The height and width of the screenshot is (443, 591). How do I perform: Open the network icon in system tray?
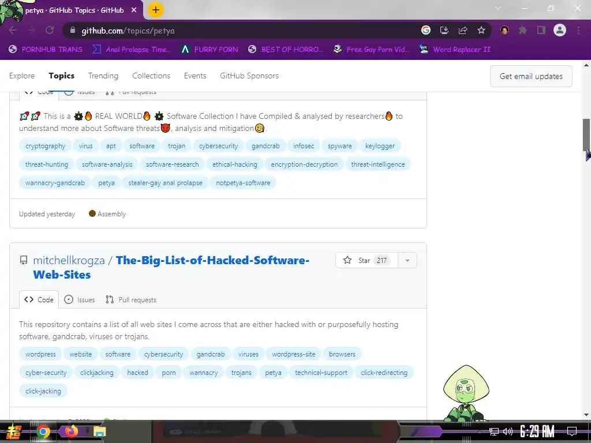pos(494,431)
